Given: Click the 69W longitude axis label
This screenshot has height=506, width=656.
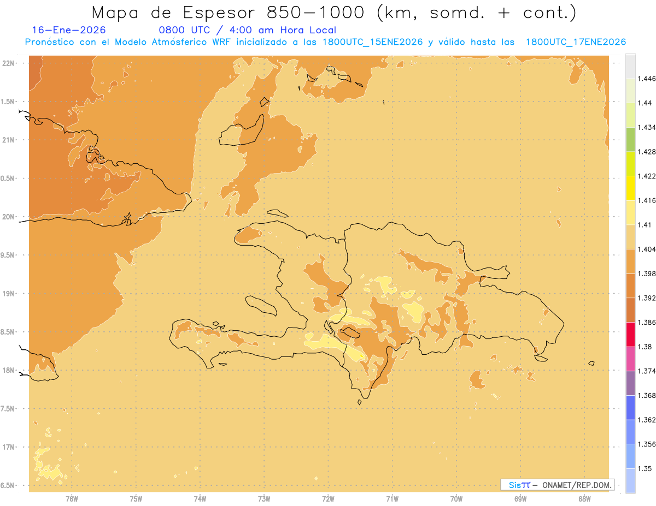Looking at the screenshot, I should point(520,498).
